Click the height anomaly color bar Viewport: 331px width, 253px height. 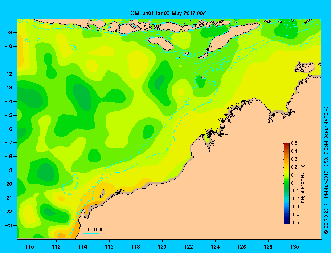pyautogui.click(x=287, y=183)
